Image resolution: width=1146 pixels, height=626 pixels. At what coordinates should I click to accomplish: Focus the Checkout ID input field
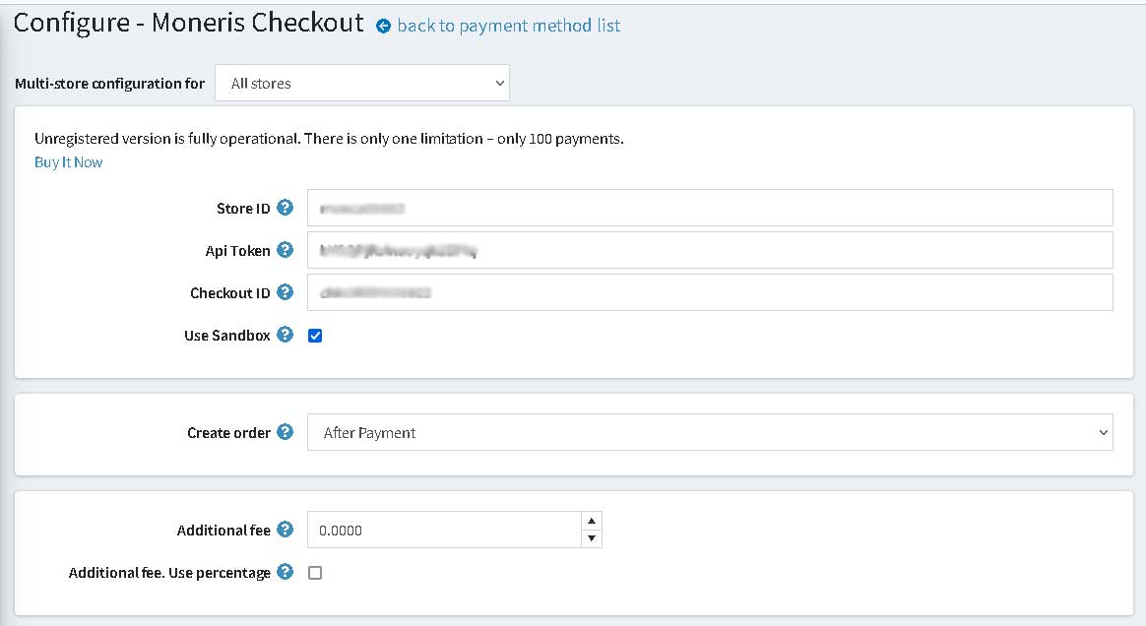(710, 292)
